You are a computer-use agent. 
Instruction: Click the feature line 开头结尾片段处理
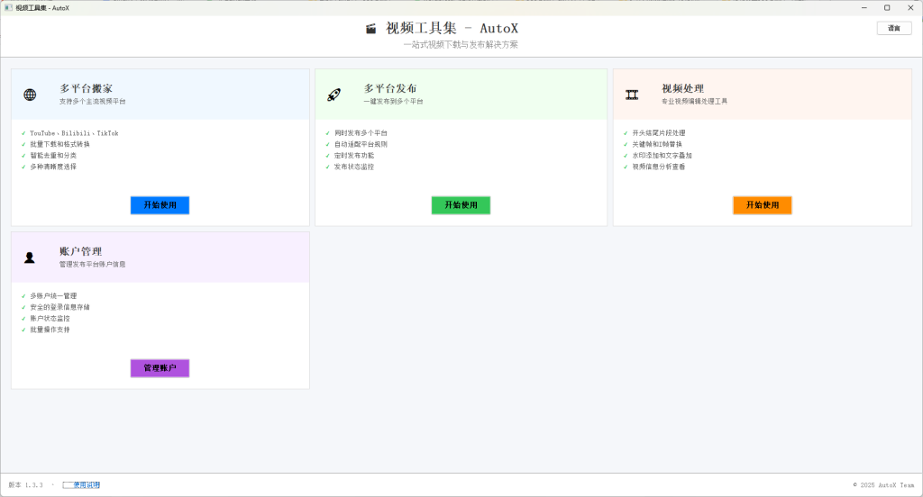tap(659, 133)
